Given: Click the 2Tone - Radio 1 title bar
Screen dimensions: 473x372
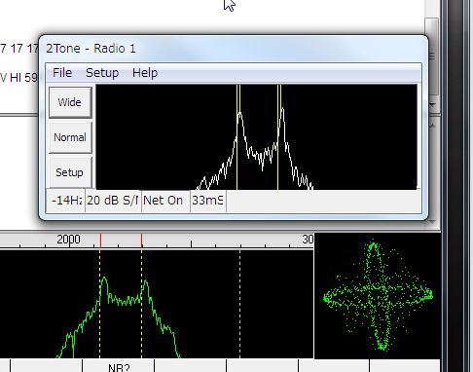Looking at the screenshot, I should click(233, 49).
